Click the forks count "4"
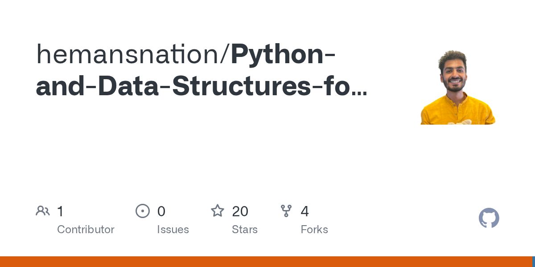This screenshot has height=267, width=535. coord(305,211)
